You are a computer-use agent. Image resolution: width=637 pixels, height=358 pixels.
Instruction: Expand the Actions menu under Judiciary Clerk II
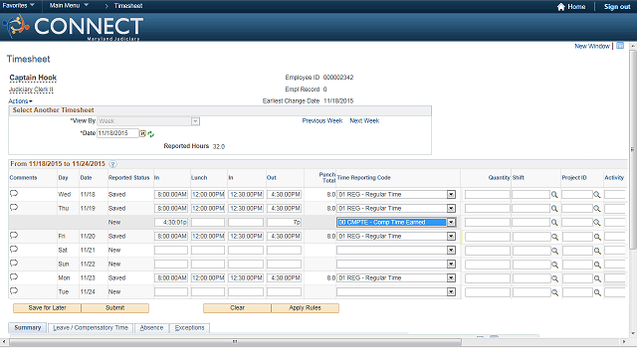pos(20,101)
